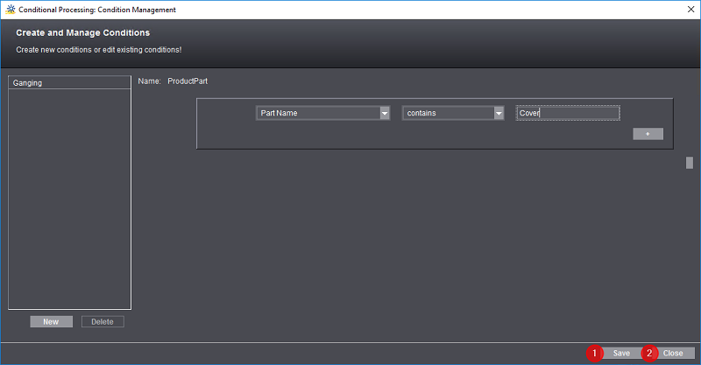Click the red number 1 marker

point(596,353)
